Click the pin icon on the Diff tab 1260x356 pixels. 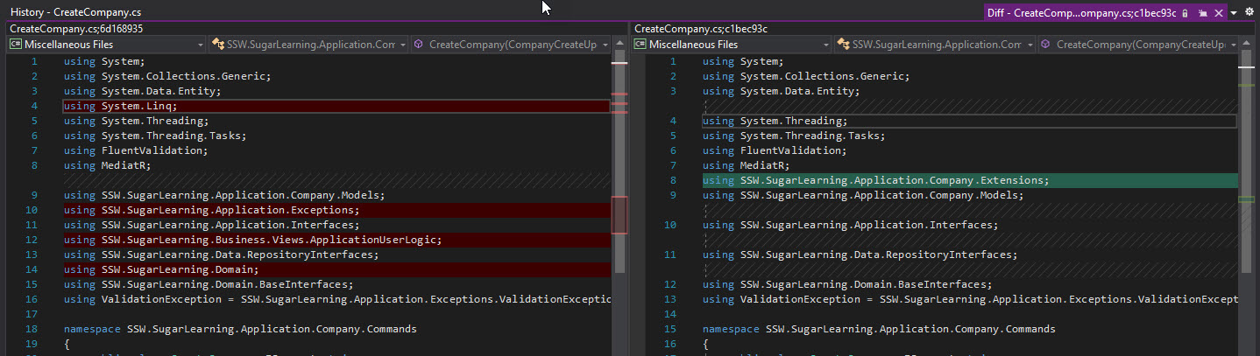1203,13
